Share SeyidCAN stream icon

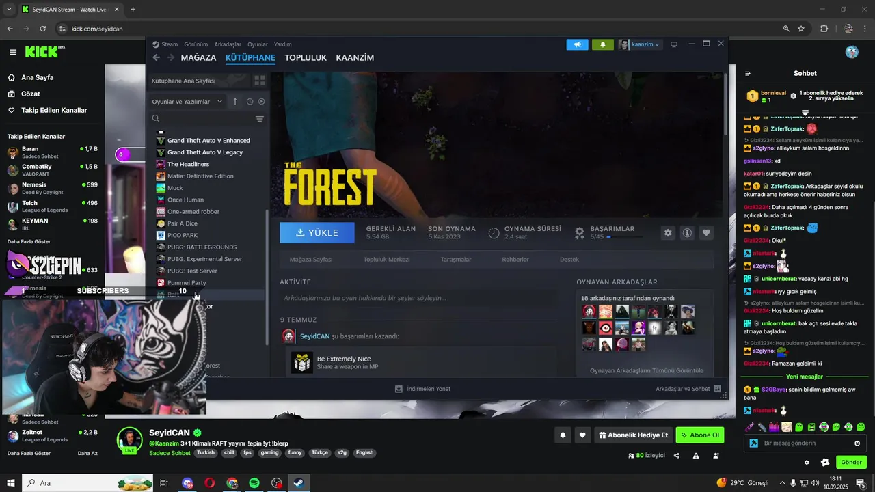pyautogui.click(x=677, y=456)
